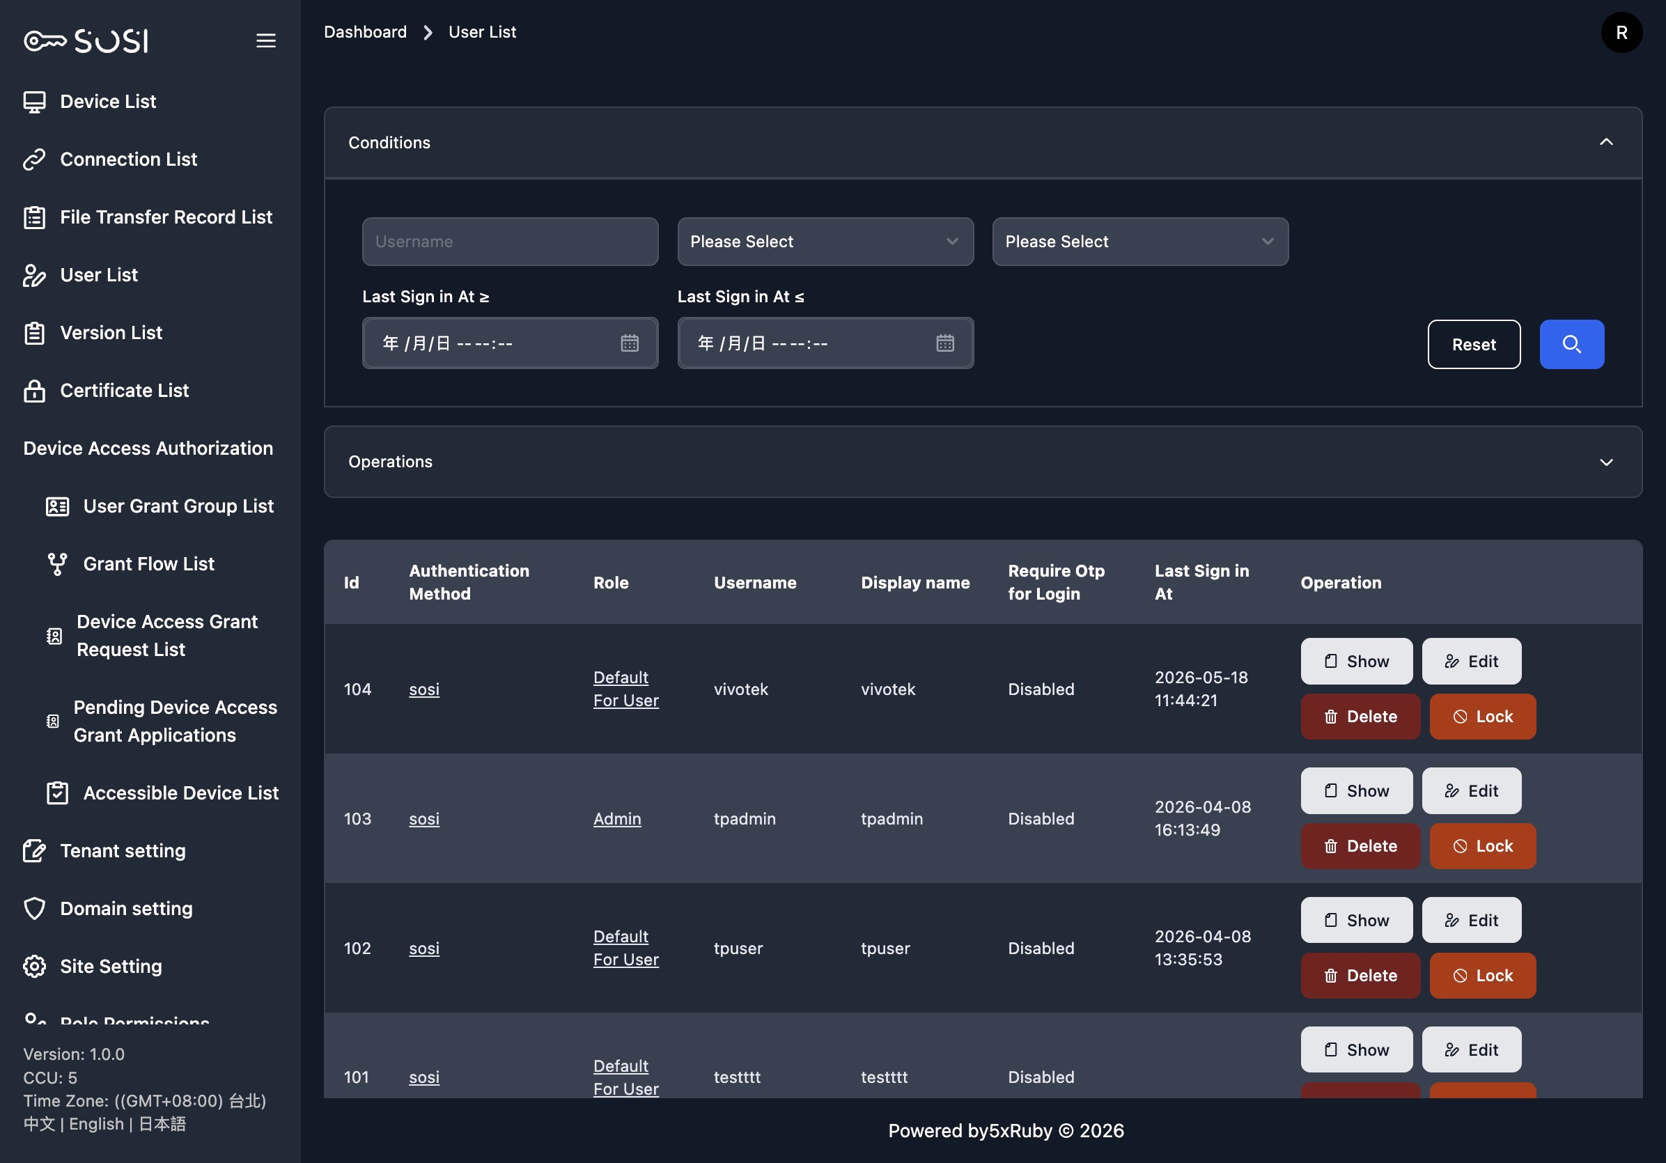Screen dimensions: 1666x1163
Task: Click the Grant Flow branch icon
Action: point(57,563)
